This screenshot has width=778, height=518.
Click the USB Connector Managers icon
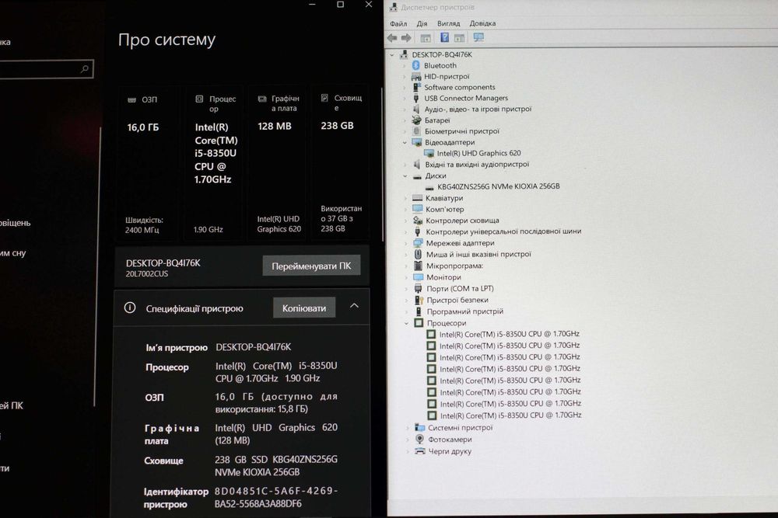point(415,98)
